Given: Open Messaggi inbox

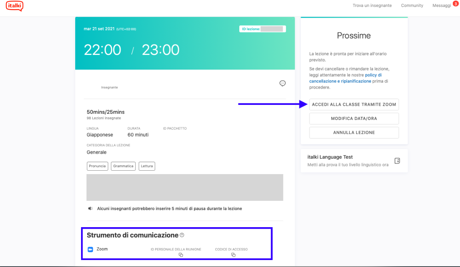Looking at the screenshot, I should 441,5.
